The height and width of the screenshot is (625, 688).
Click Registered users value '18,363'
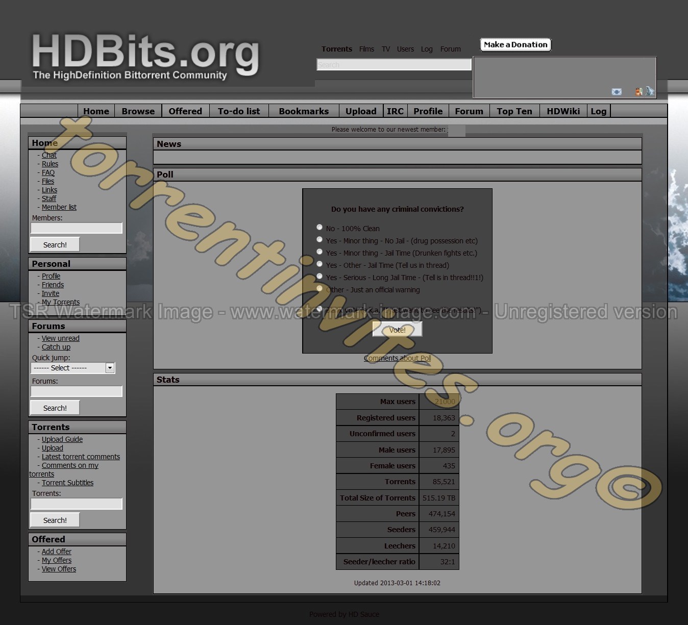[x=444, y=418]
